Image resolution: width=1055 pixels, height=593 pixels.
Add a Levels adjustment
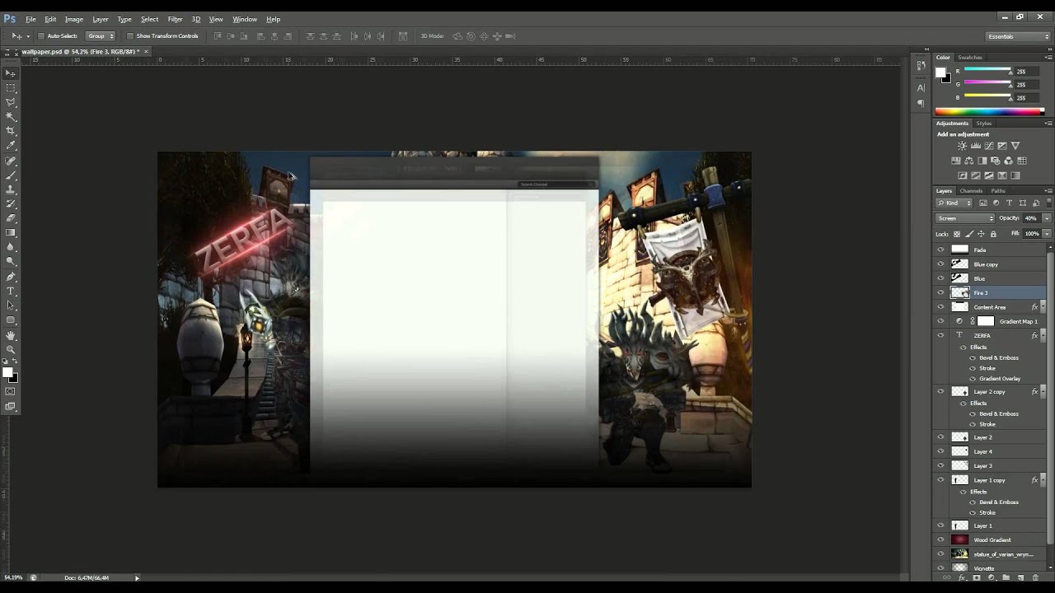coord(976,146)
